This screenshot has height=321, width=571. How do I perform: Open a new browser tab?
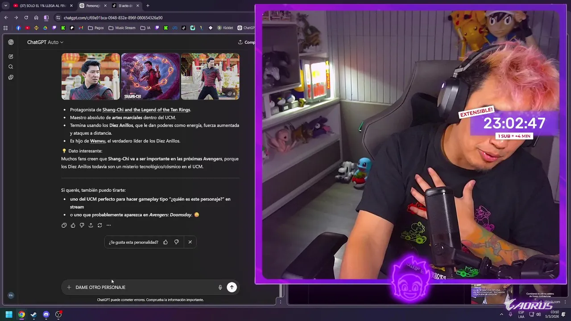pyautogui.click(x=148, y=6)
